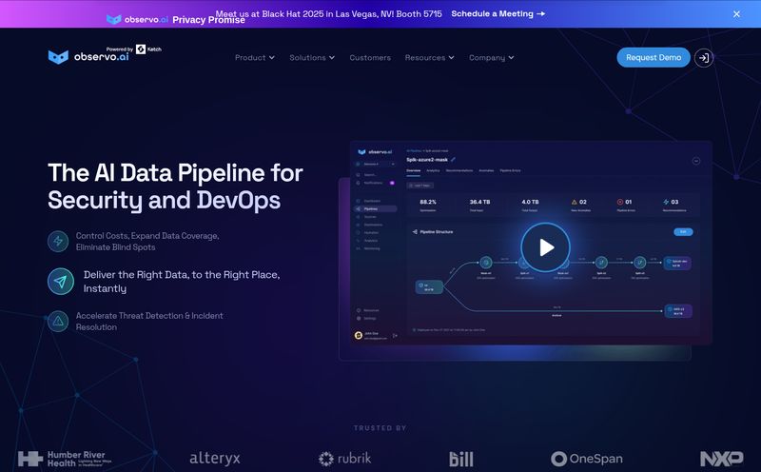Click the 4.0 TB stat in dashboard preview
This screenshot has width=761, height=472.
(x=530, y=202)
